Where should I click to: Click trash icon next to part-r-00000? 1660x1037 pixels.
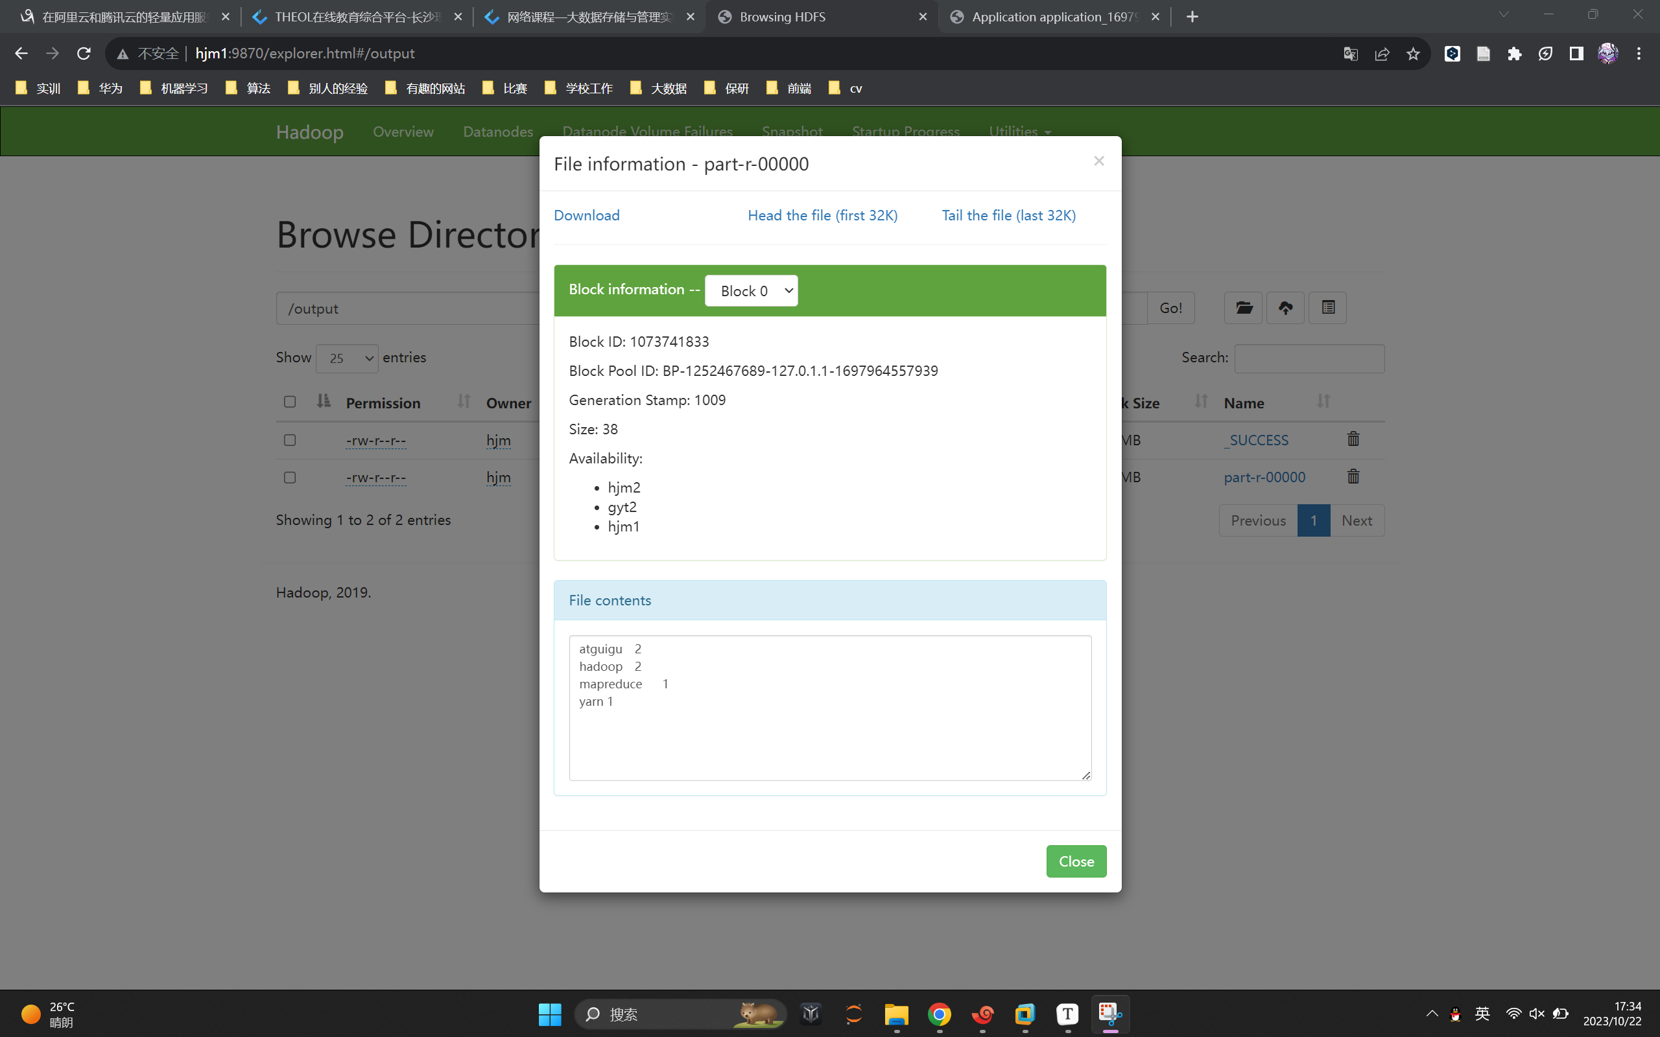coord(1353,476)
